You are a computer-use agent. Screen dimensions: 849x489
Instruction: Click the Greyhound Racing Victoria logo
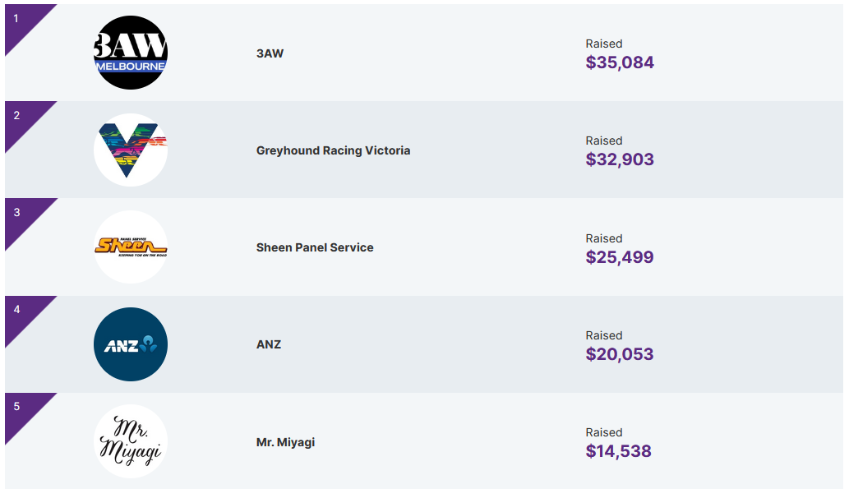[x=131, y=150]
